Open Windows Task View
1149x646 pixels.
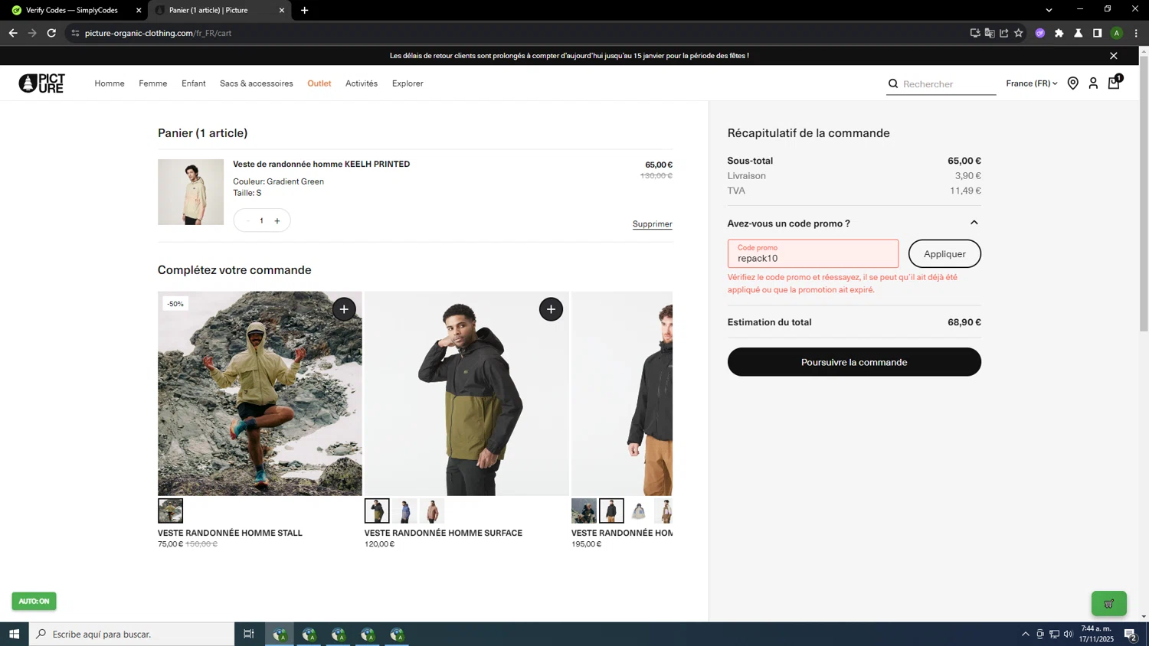(248, 634)
